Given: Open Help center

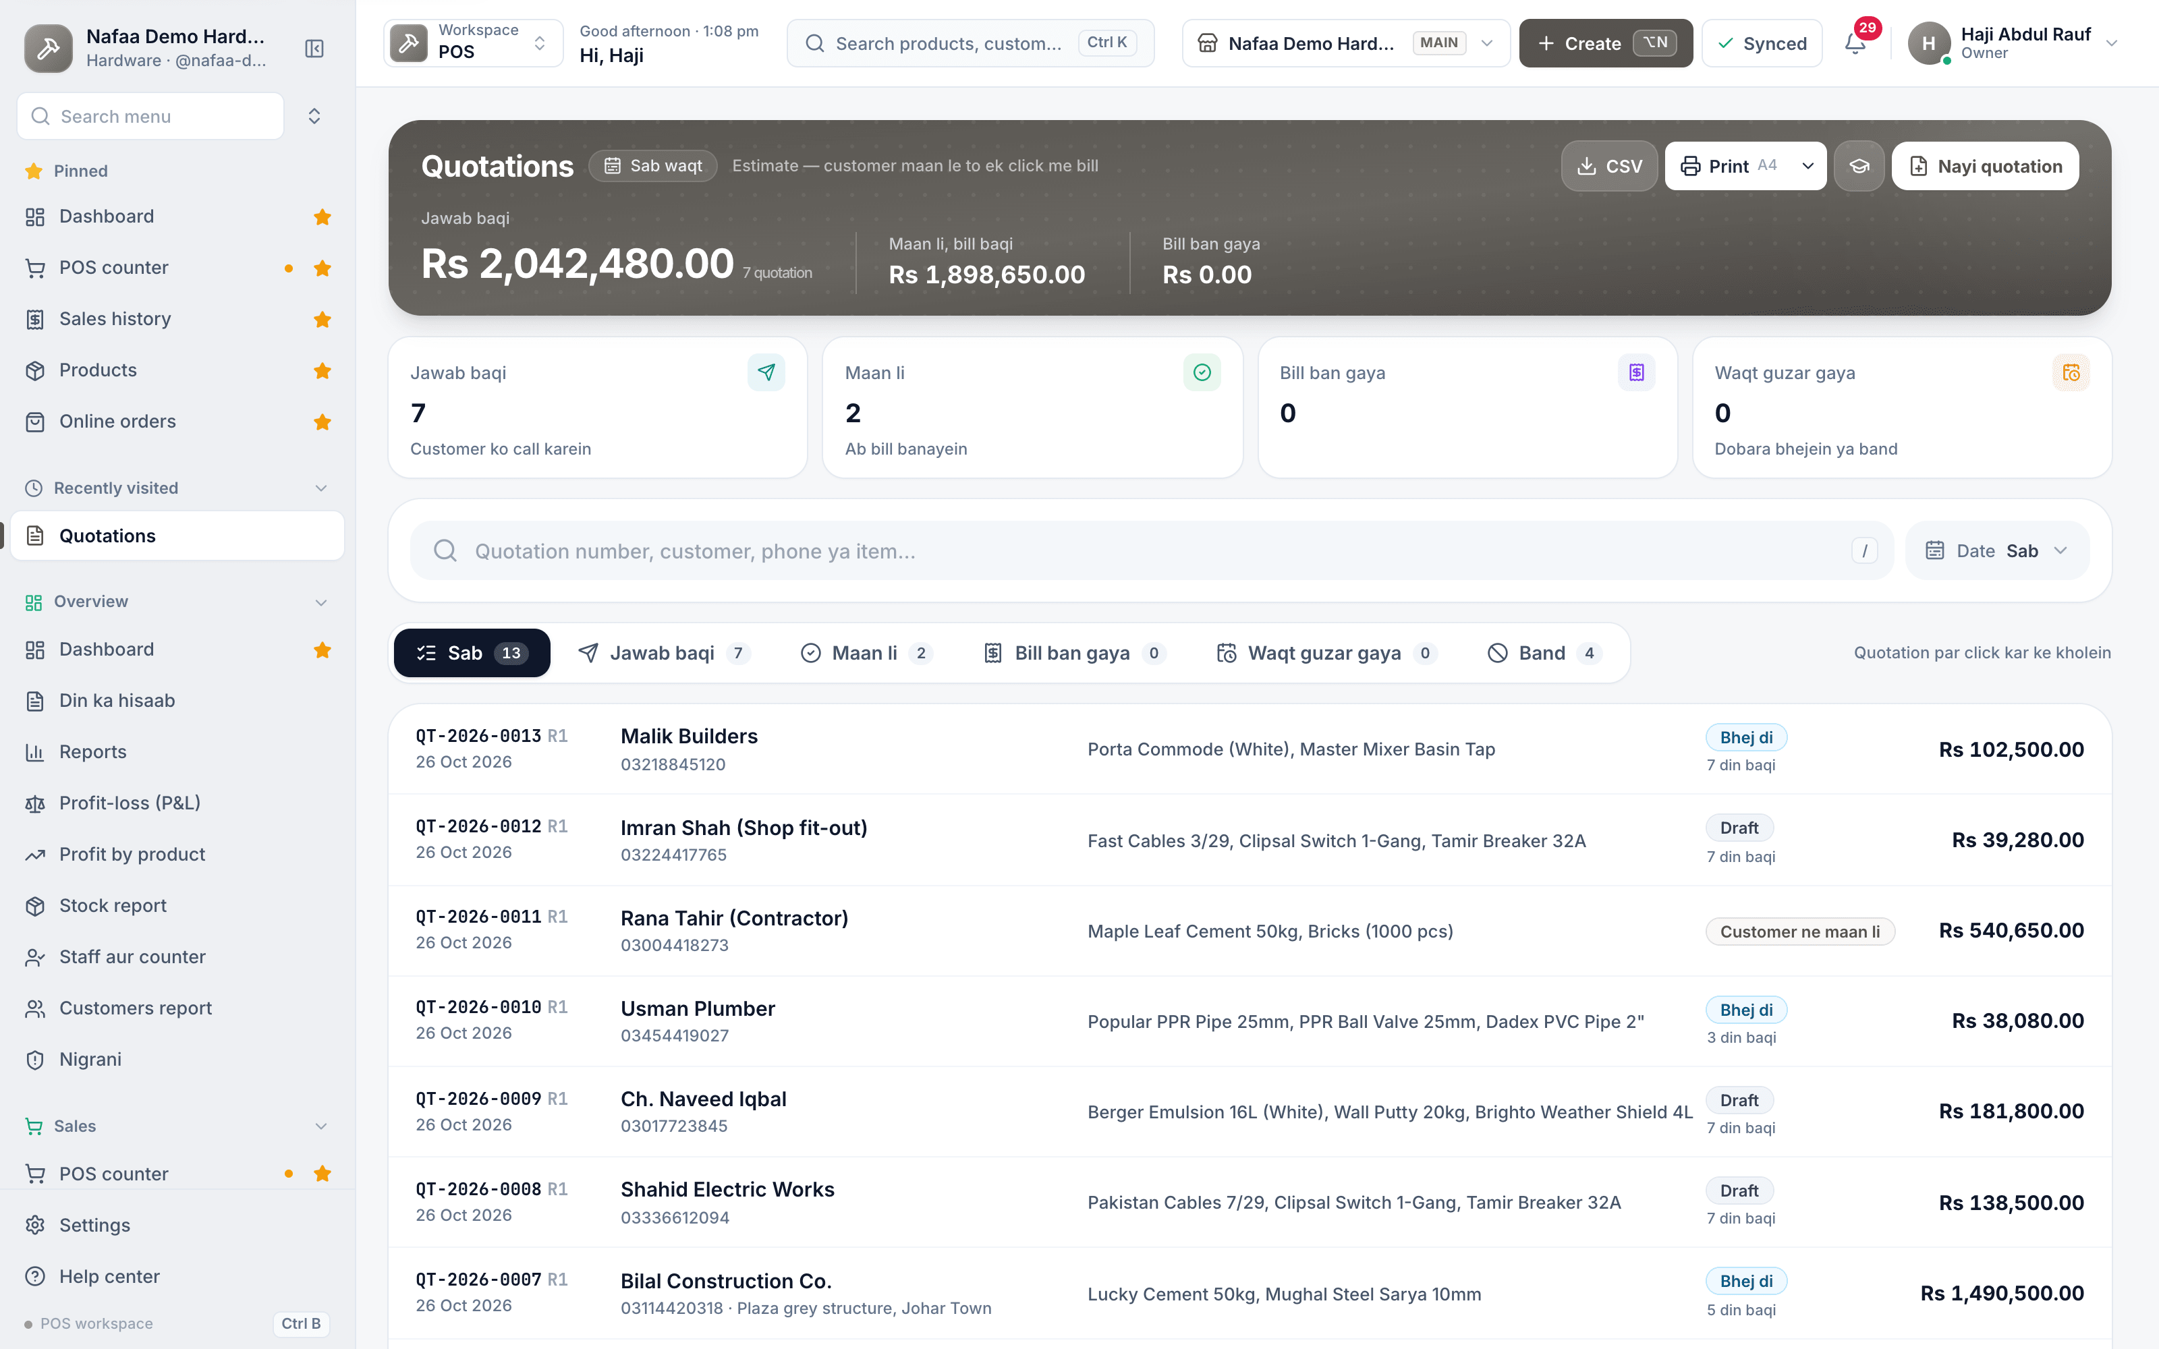Looking at the screenshot, I should 177,1277.
